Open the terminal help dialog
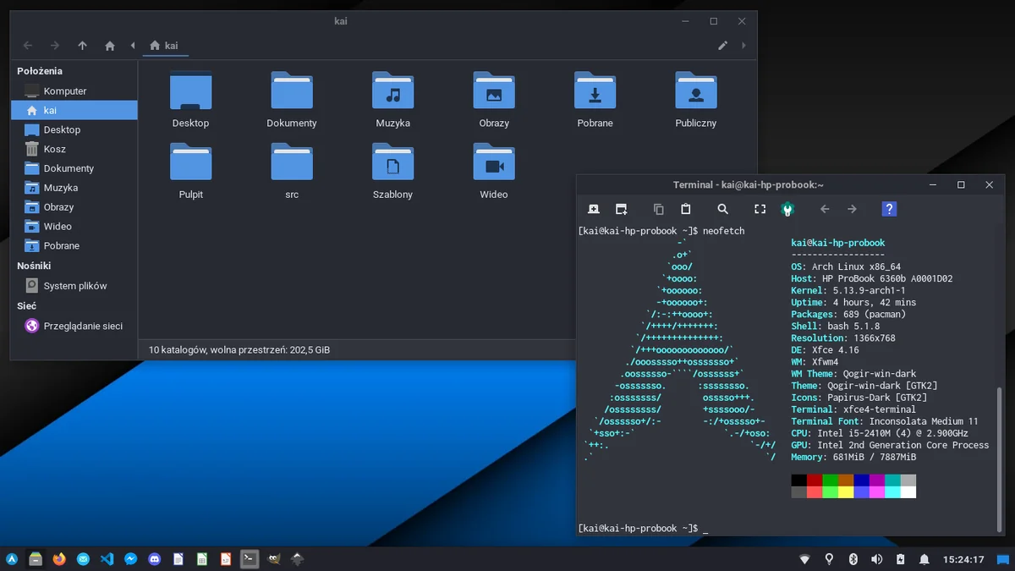Image resolution: width=1015 pixels, height=571 pixels. (889, 208)
